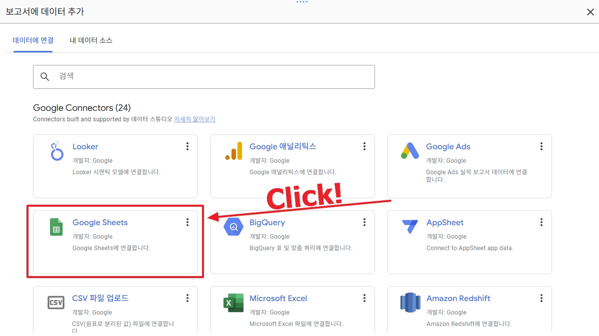This screenshot has width=599, height=336.
Task: Open more options for CSV 파일 업로드 card
Action: (187, 298)
